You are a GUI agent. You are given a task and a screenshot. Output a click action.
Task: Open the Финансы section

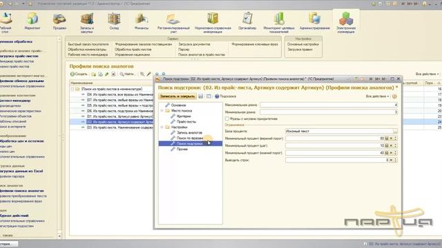click(x=141, y=21)
